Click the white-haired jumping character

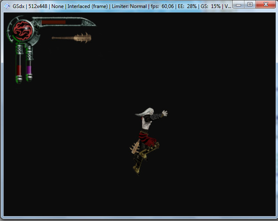(148, 141)
